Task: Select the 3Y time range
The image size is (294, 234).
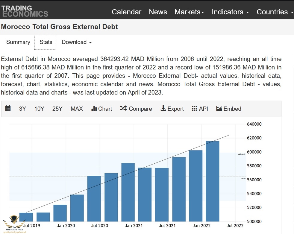Action: (22, 109)
